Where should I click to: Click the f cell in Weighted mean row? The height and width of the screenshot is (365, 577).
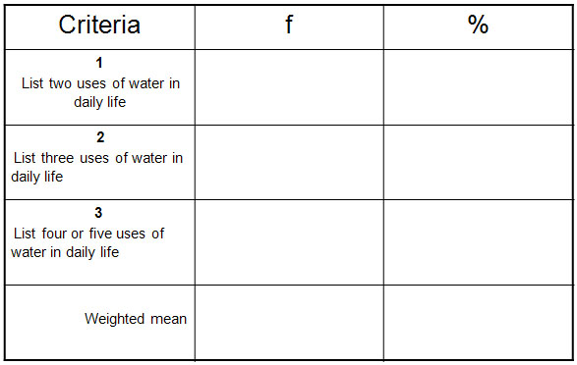click(289, 323)
